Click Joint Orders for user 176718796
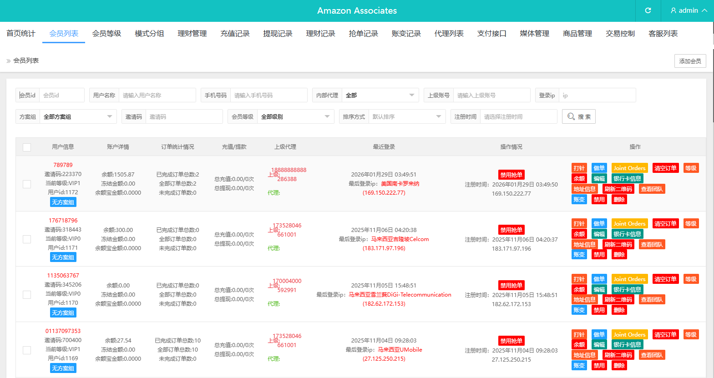The height and width of the screenshot is (378, 714). (x=629, y=223)
